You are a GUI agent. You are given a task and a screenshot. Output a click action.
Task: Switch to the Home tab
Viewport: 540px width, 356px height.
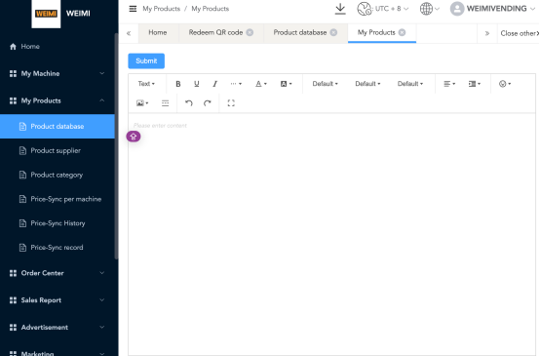pos(158,32)
